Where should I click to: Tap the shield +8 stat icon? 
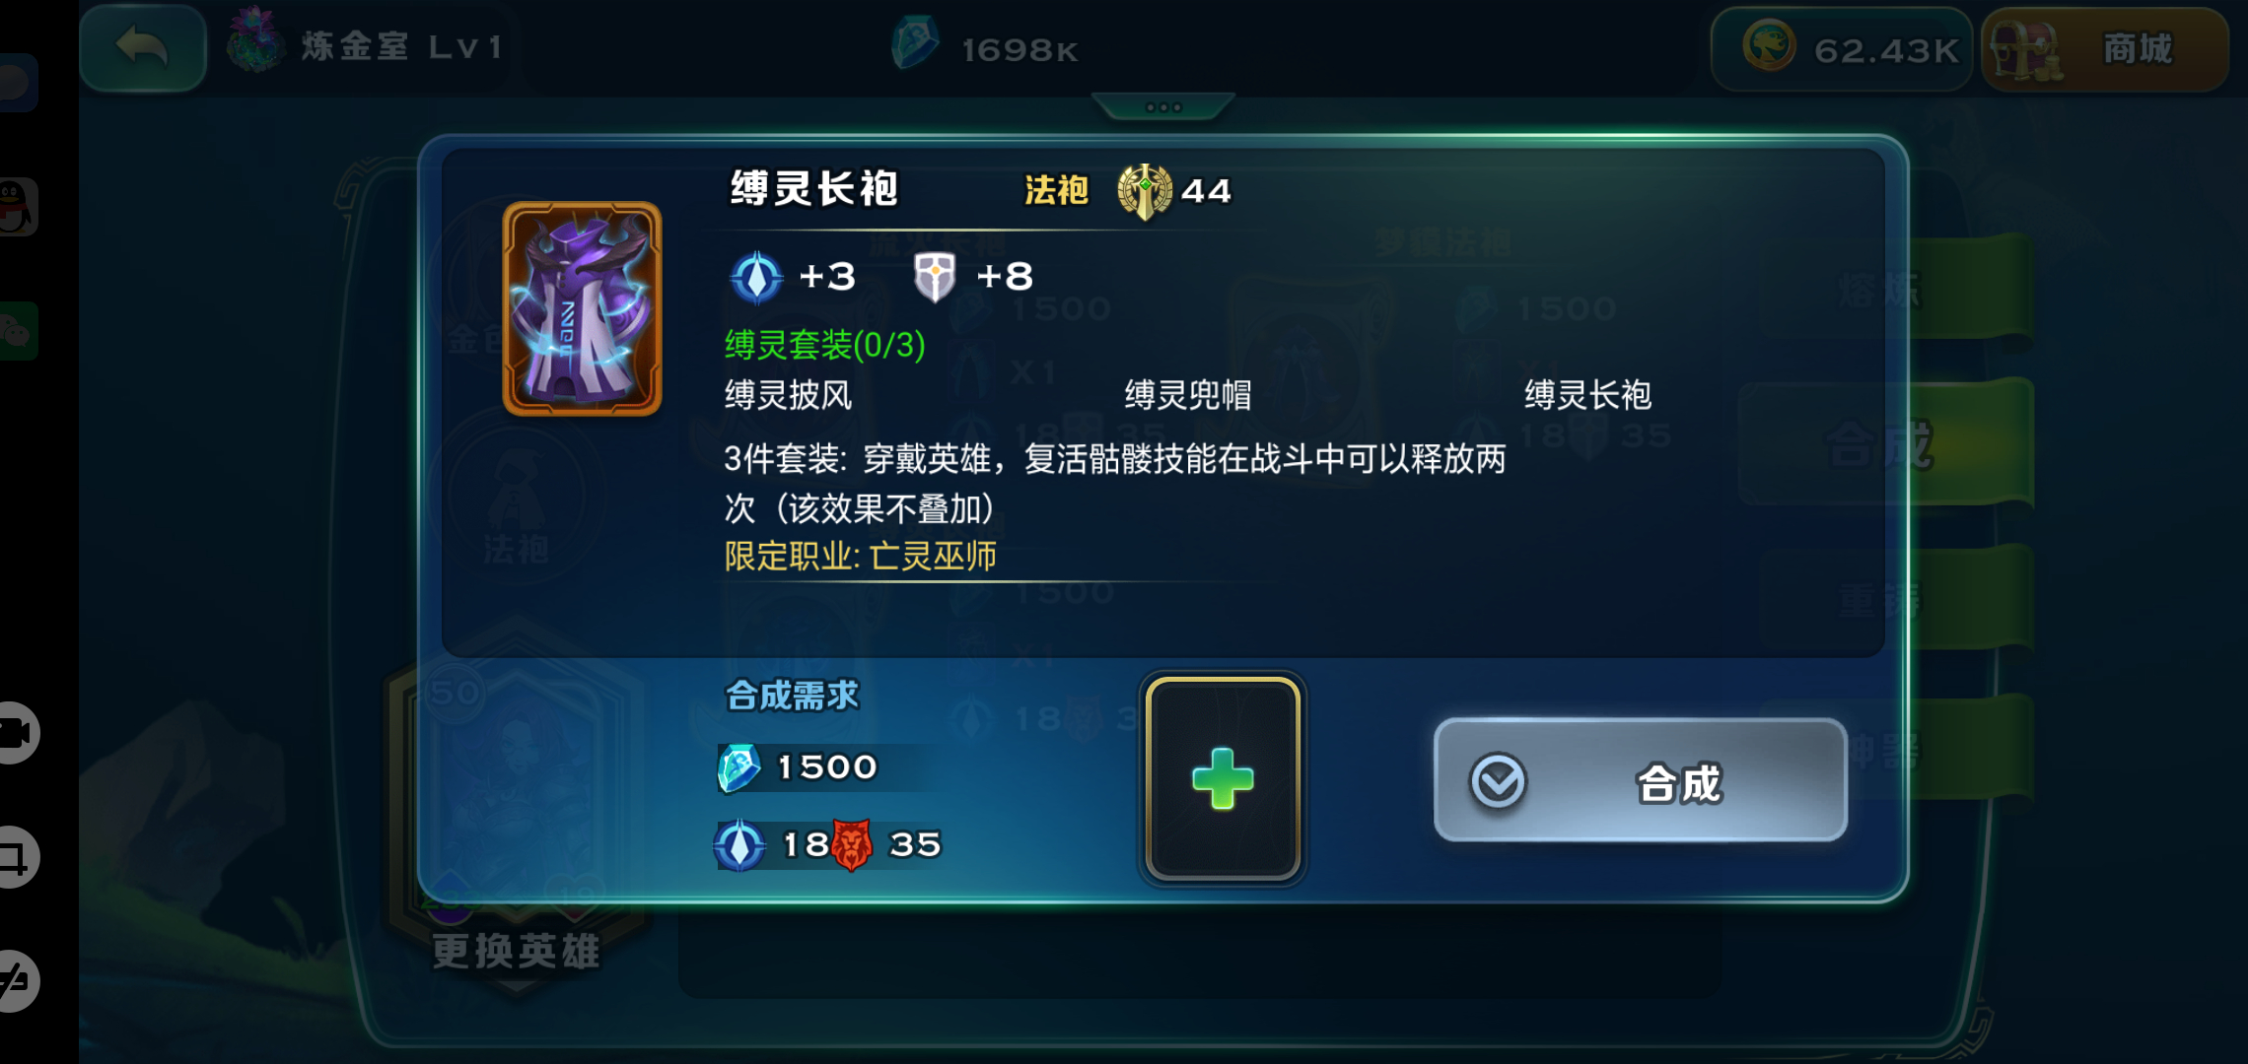[934, 276]
